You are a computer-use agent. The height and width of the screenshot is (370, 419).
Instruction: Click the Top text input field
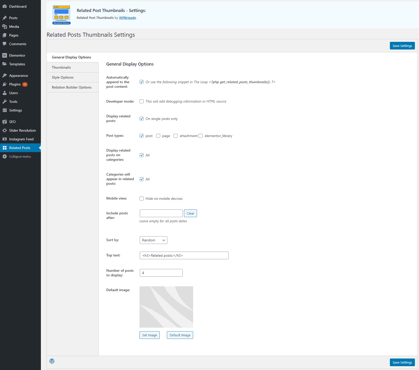184,255
